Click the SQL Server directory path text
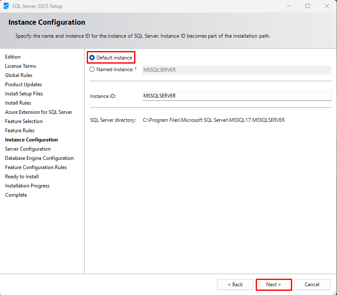Screen dimensions: 337x295 click(x=214, y=120)
